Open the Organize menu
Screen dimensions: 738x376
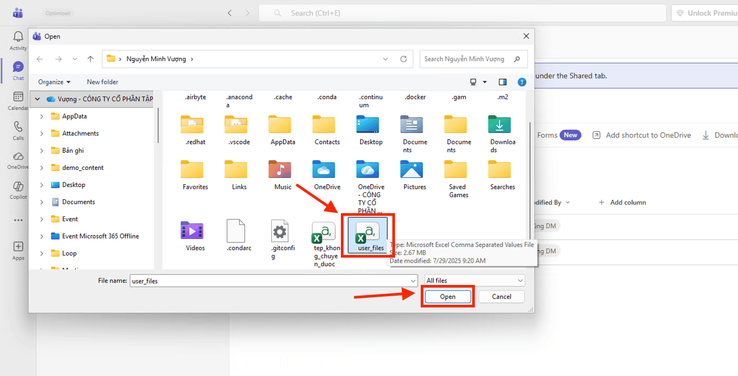pyautogui.click(x=54, y=82)
